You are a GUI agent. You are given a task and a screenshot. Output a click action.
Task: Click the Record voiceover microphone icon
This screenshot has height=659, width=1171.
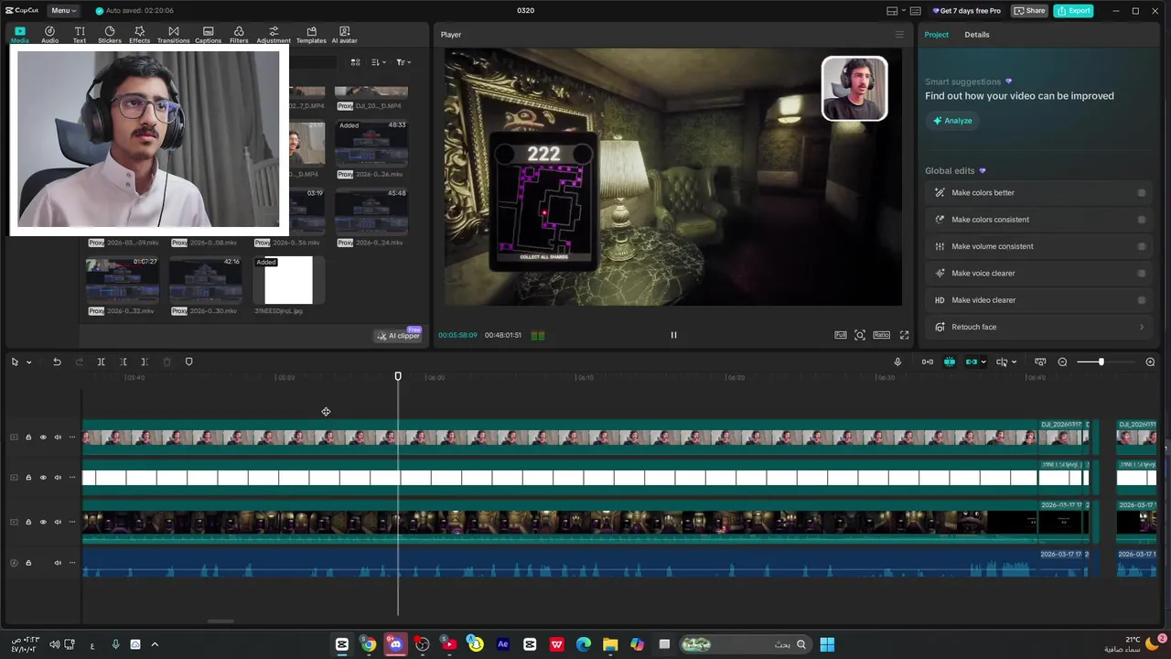(x=897, y=362)
